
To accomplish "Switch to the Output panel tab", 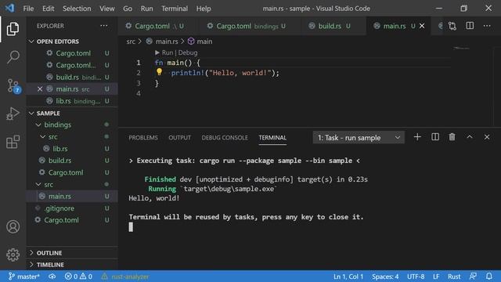I will pyautogui.click(x=179, y=138).
